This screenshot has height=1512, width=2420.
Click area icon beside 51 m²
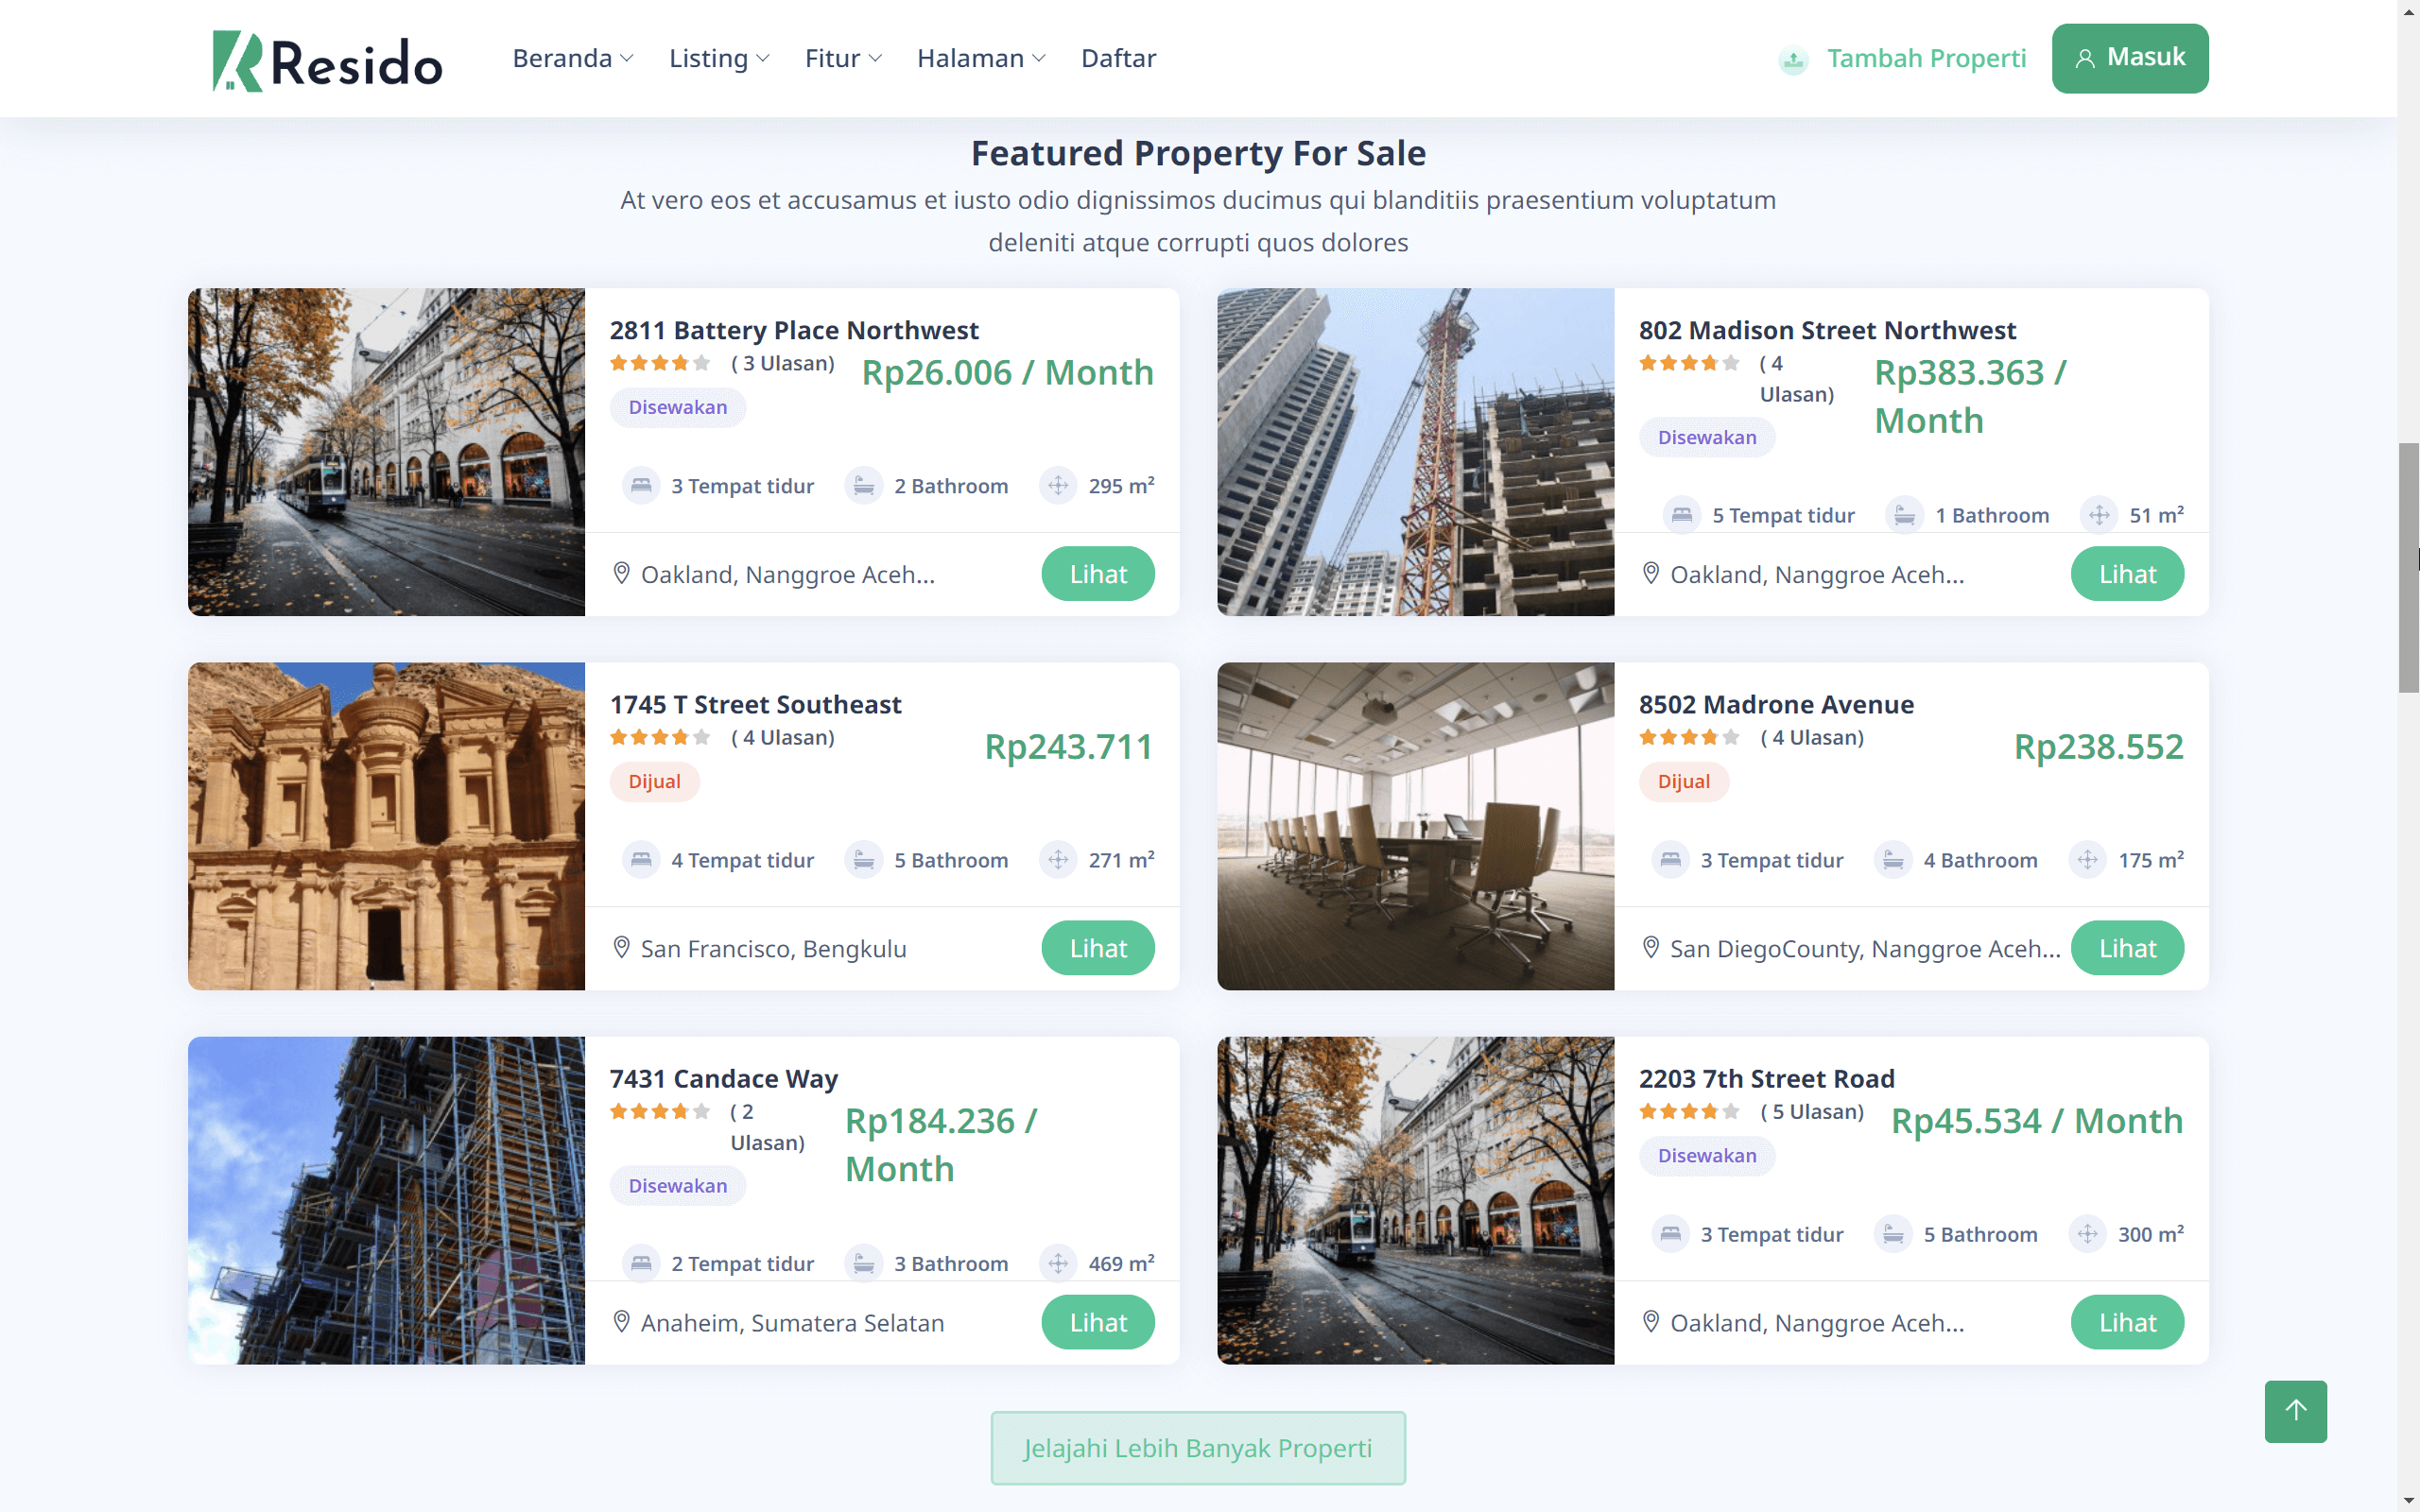coord(2099,515)
